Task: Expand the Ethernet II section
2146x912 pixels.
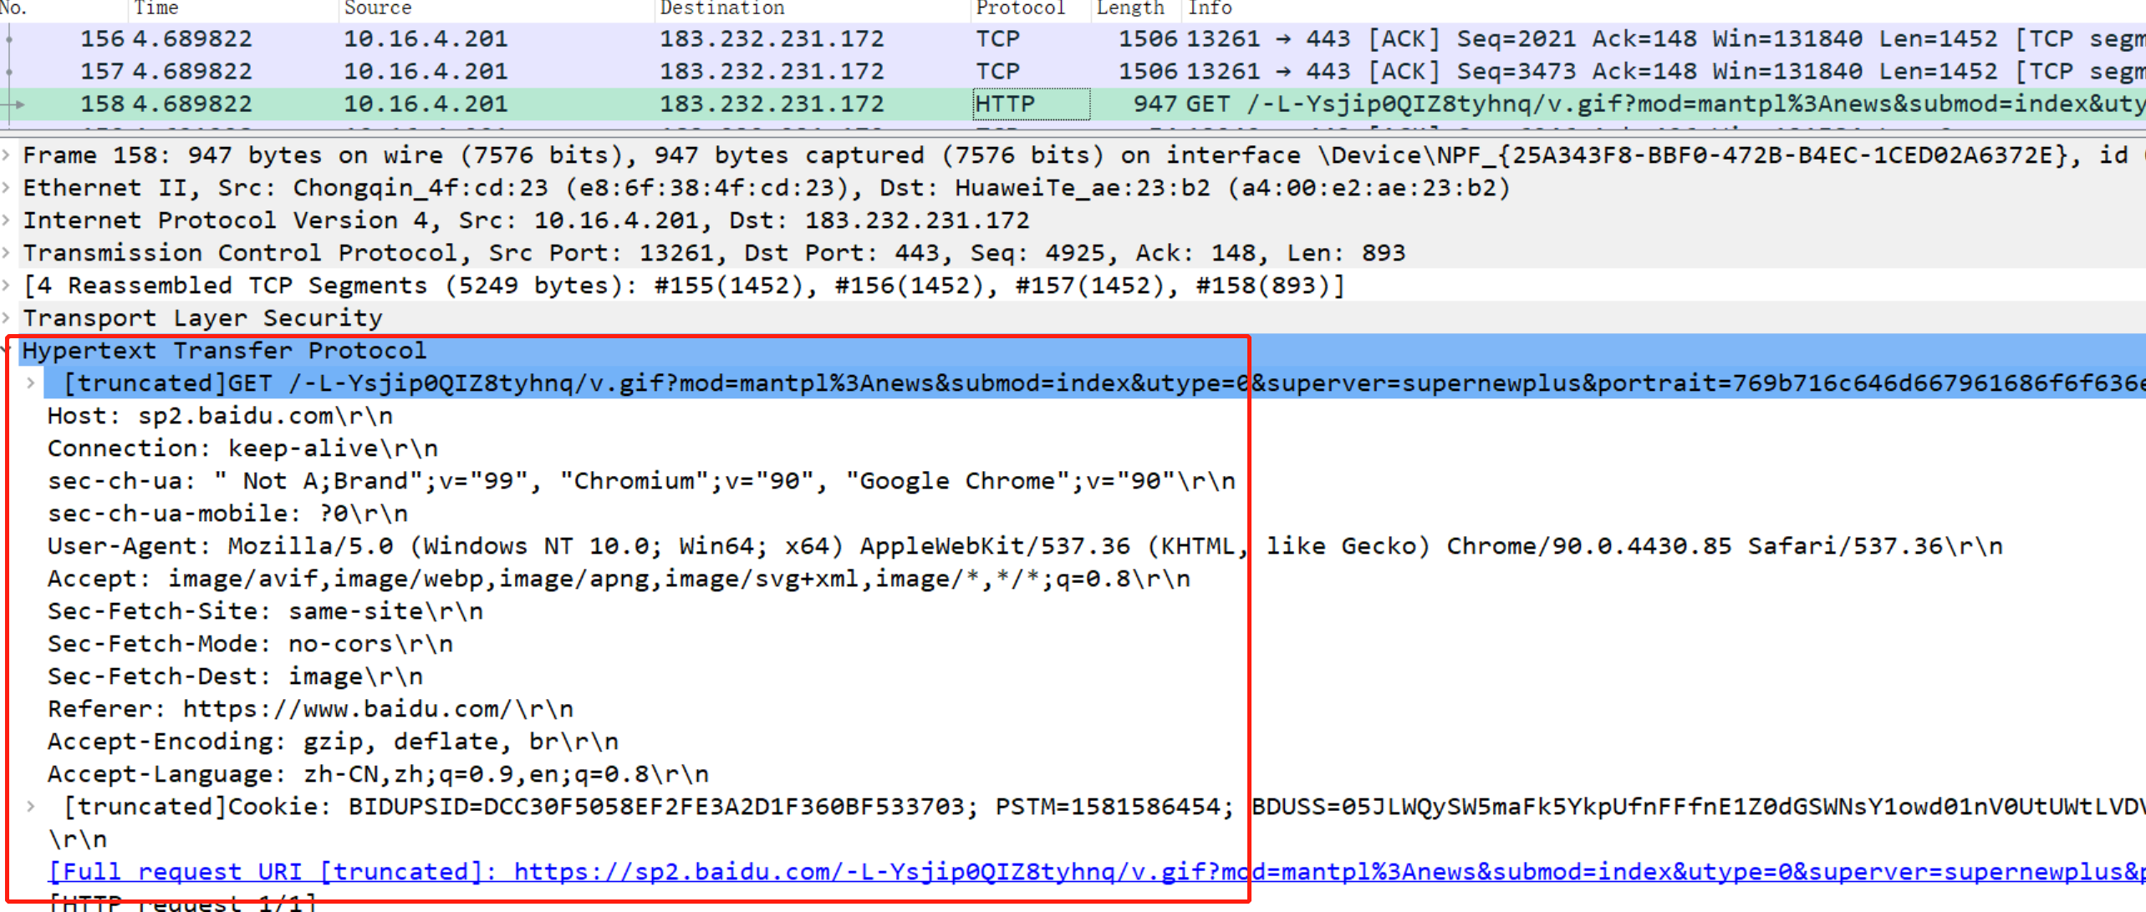Action: (7, 187)
